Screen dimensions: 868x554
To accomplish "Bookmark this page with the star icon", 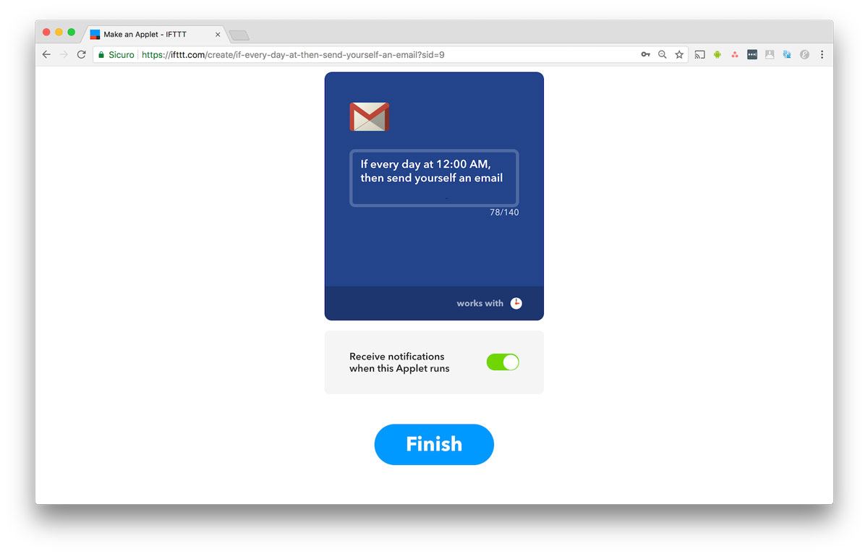I will point(679,54).
